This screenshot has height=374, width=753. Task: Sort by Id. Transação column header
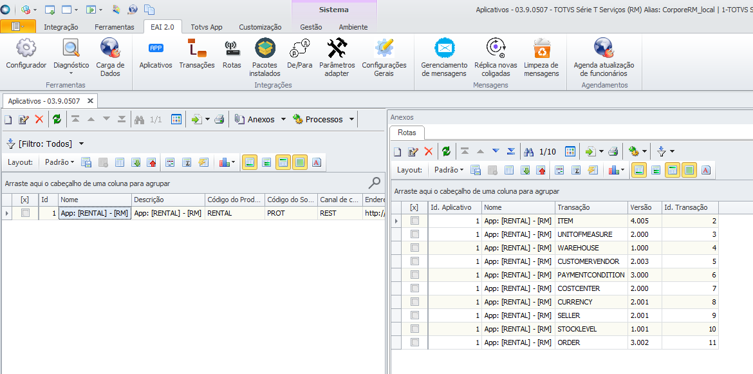[x=690, y=207]
